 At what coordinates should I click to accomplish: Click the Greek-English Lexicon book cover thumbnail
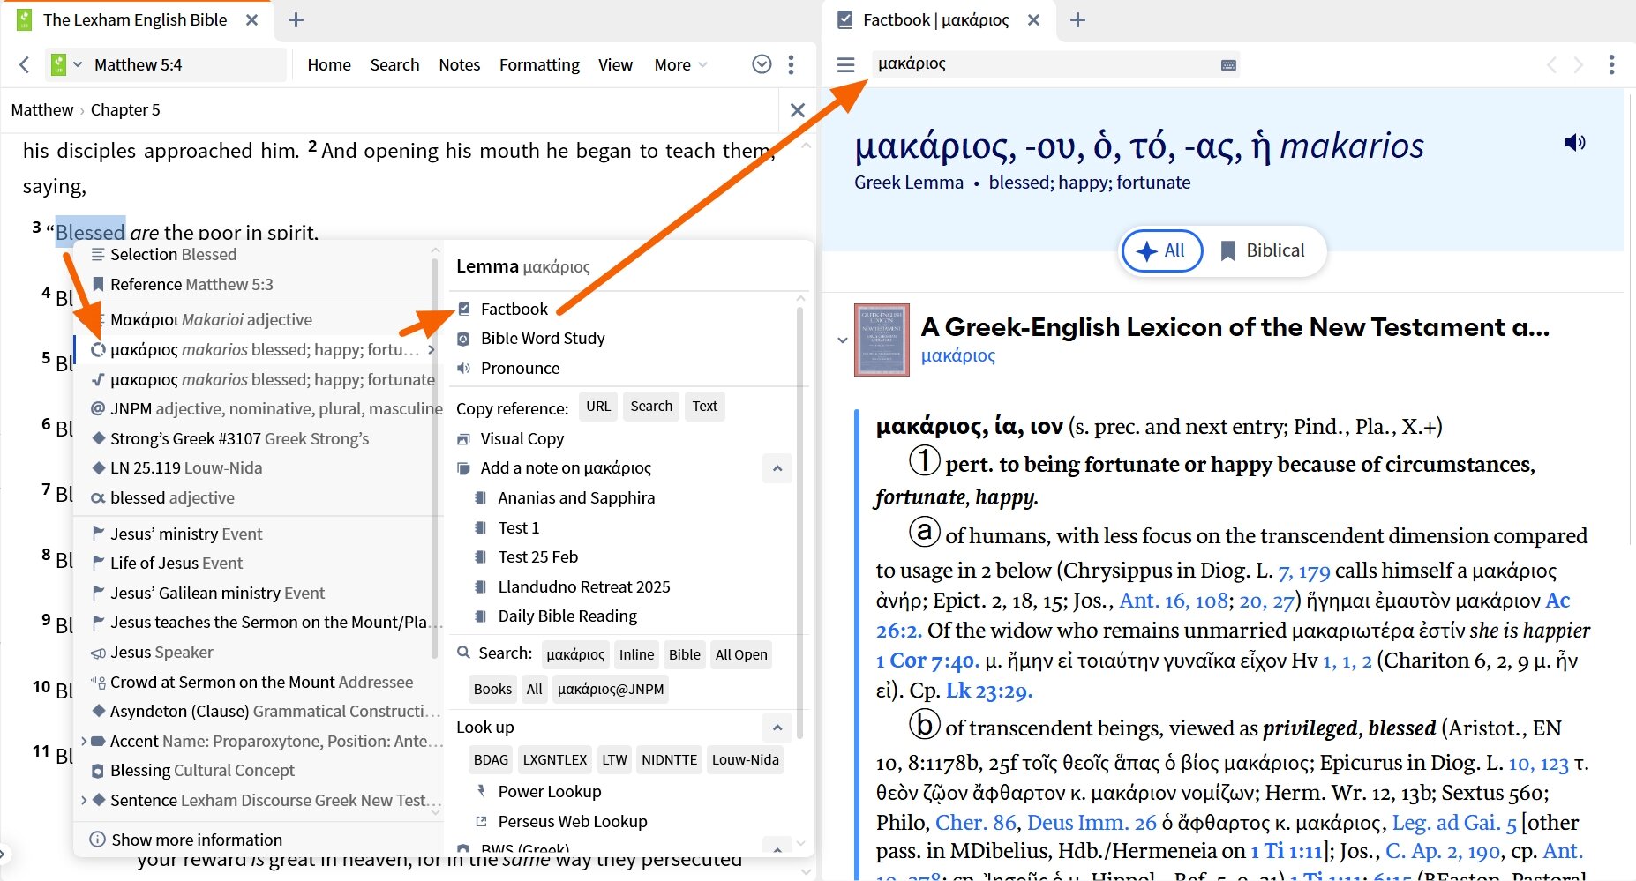(x=882, y=340)
